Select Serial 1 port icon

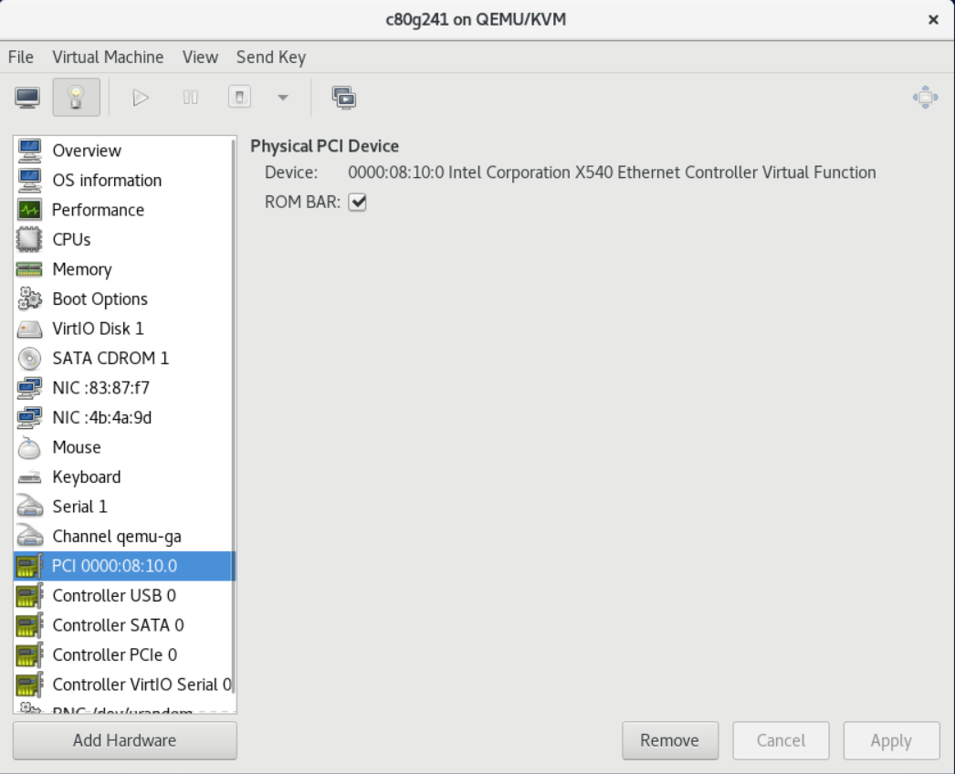(29, 507)
